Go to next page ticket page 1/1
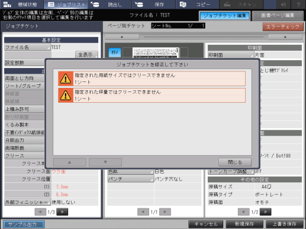Screen dimensions: 306x229 coord(165,212)
